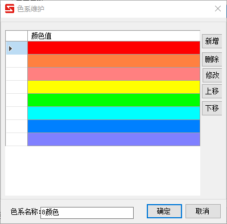Select the orange color row
Viewport: 227px width, 224px height.
[x=114, y=61]
